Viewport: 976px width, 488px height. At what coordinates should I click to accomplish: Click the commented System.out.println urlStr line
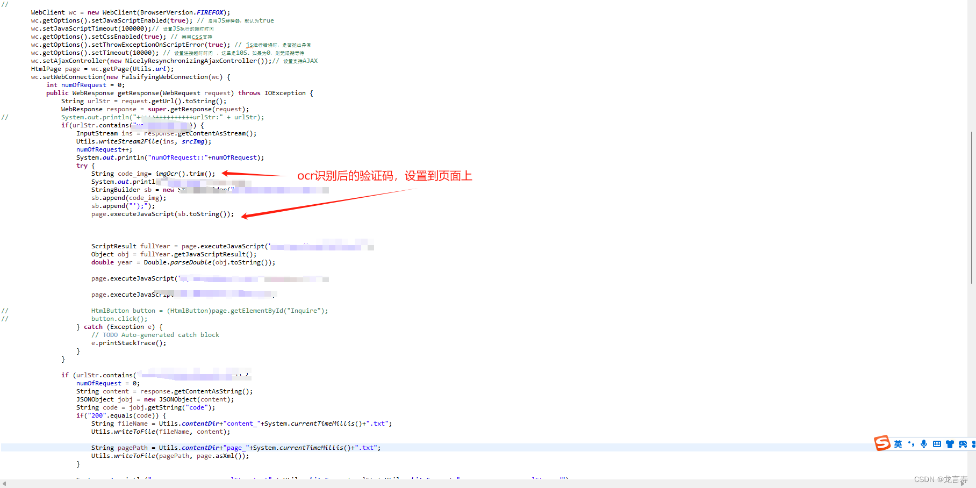point(163,117)
